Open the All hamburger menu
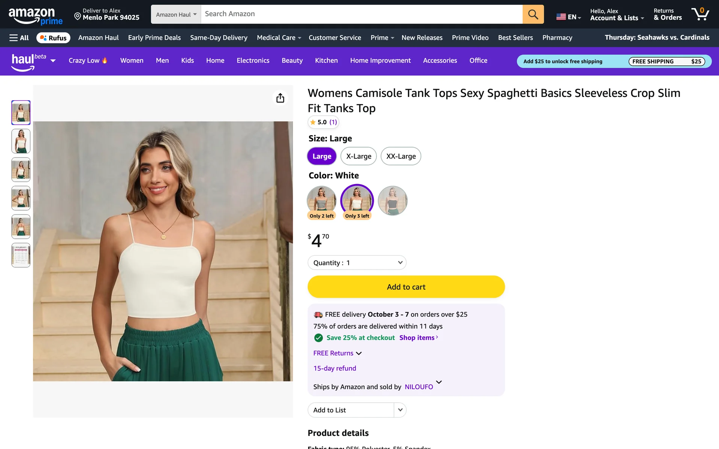This screenshot has height=449, width=719. 19,38
